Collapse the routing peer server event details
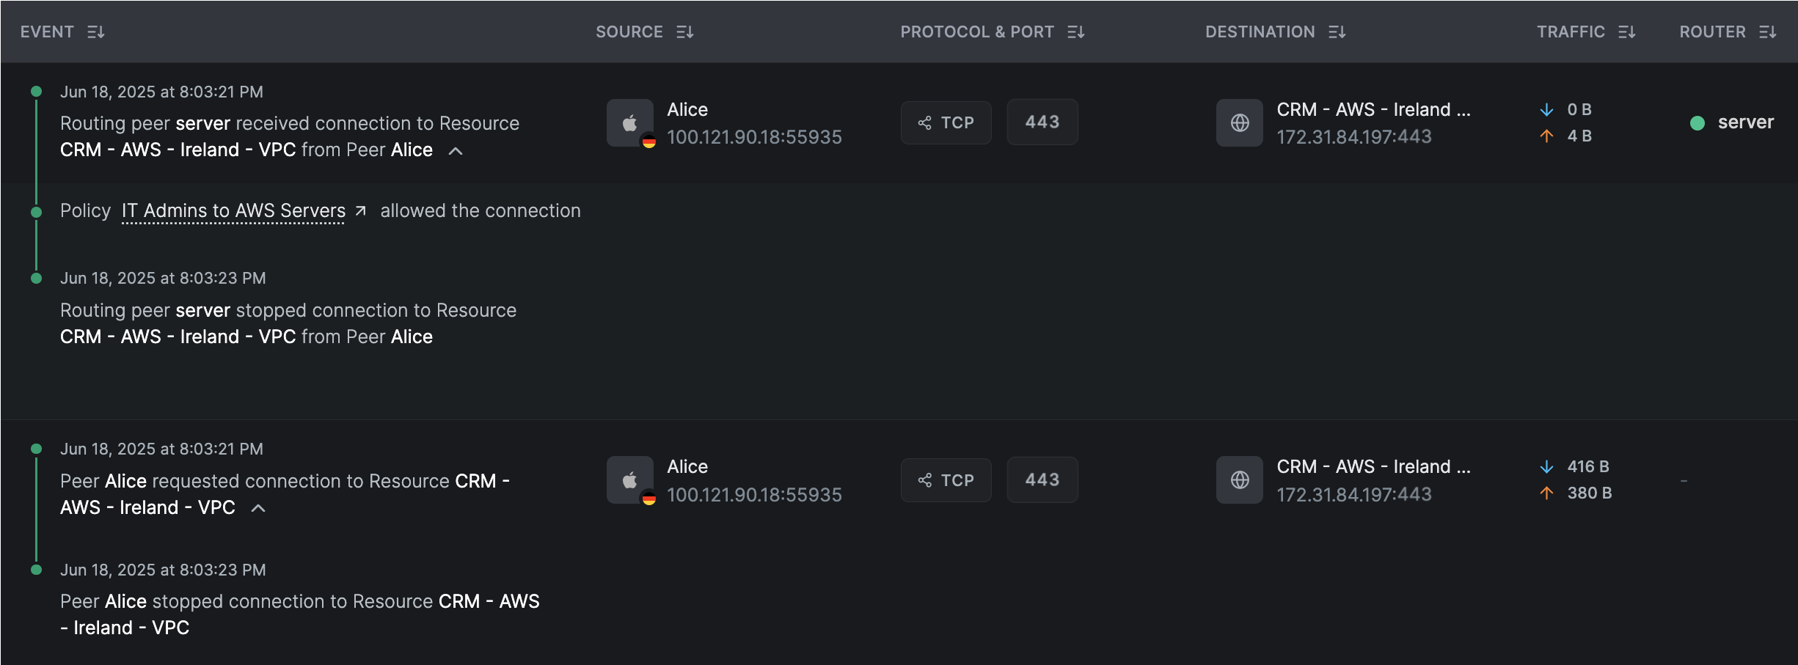Image resolution: width=1798 pixels, height=665 pixels. (x=456, y=151)
